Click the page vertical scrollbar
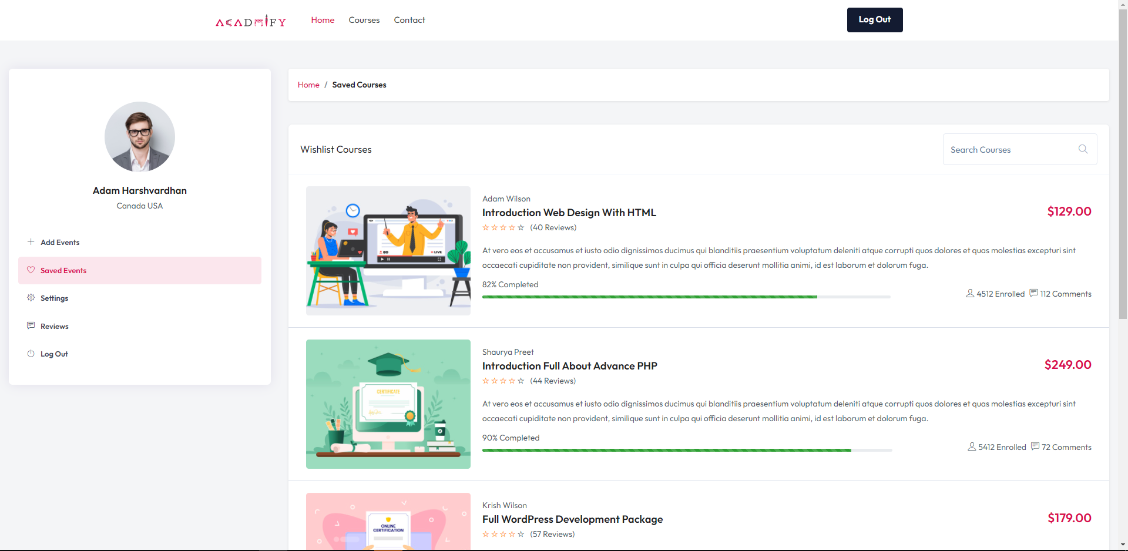The width and height of the screenshot is (1128, 551). [x=1123, y=164]
